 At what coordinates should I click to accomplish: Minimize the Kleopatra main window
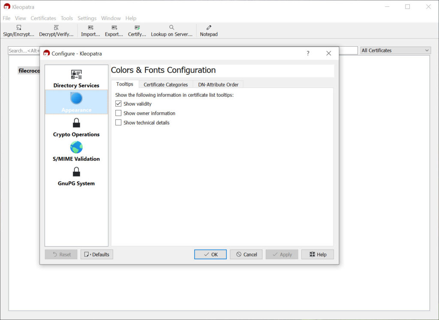pyautogui.click(x=387, y=7)
